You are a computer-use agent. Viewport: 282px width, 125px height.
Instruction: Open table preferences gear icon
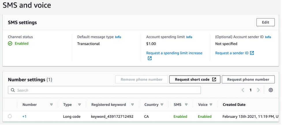click(x=270, y=90)
